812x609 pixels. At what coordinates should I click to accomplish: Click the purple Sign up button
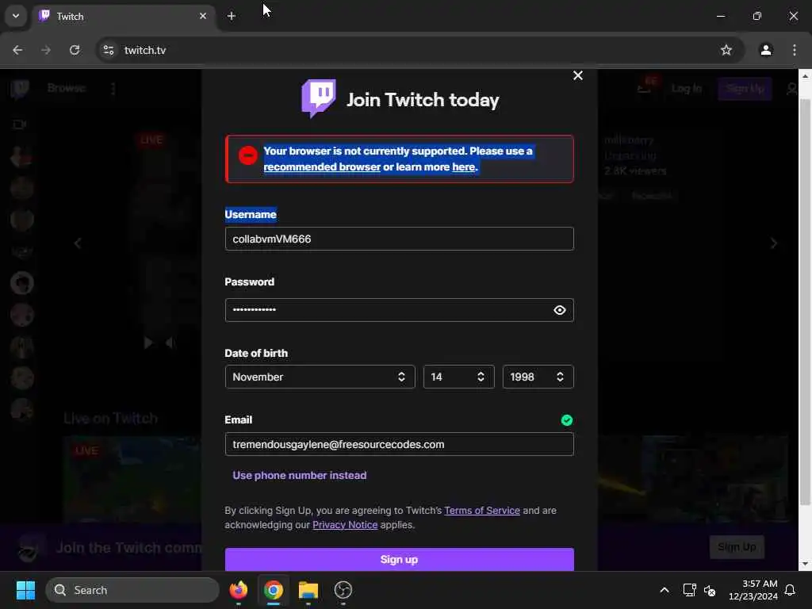(x=400, y=559)
